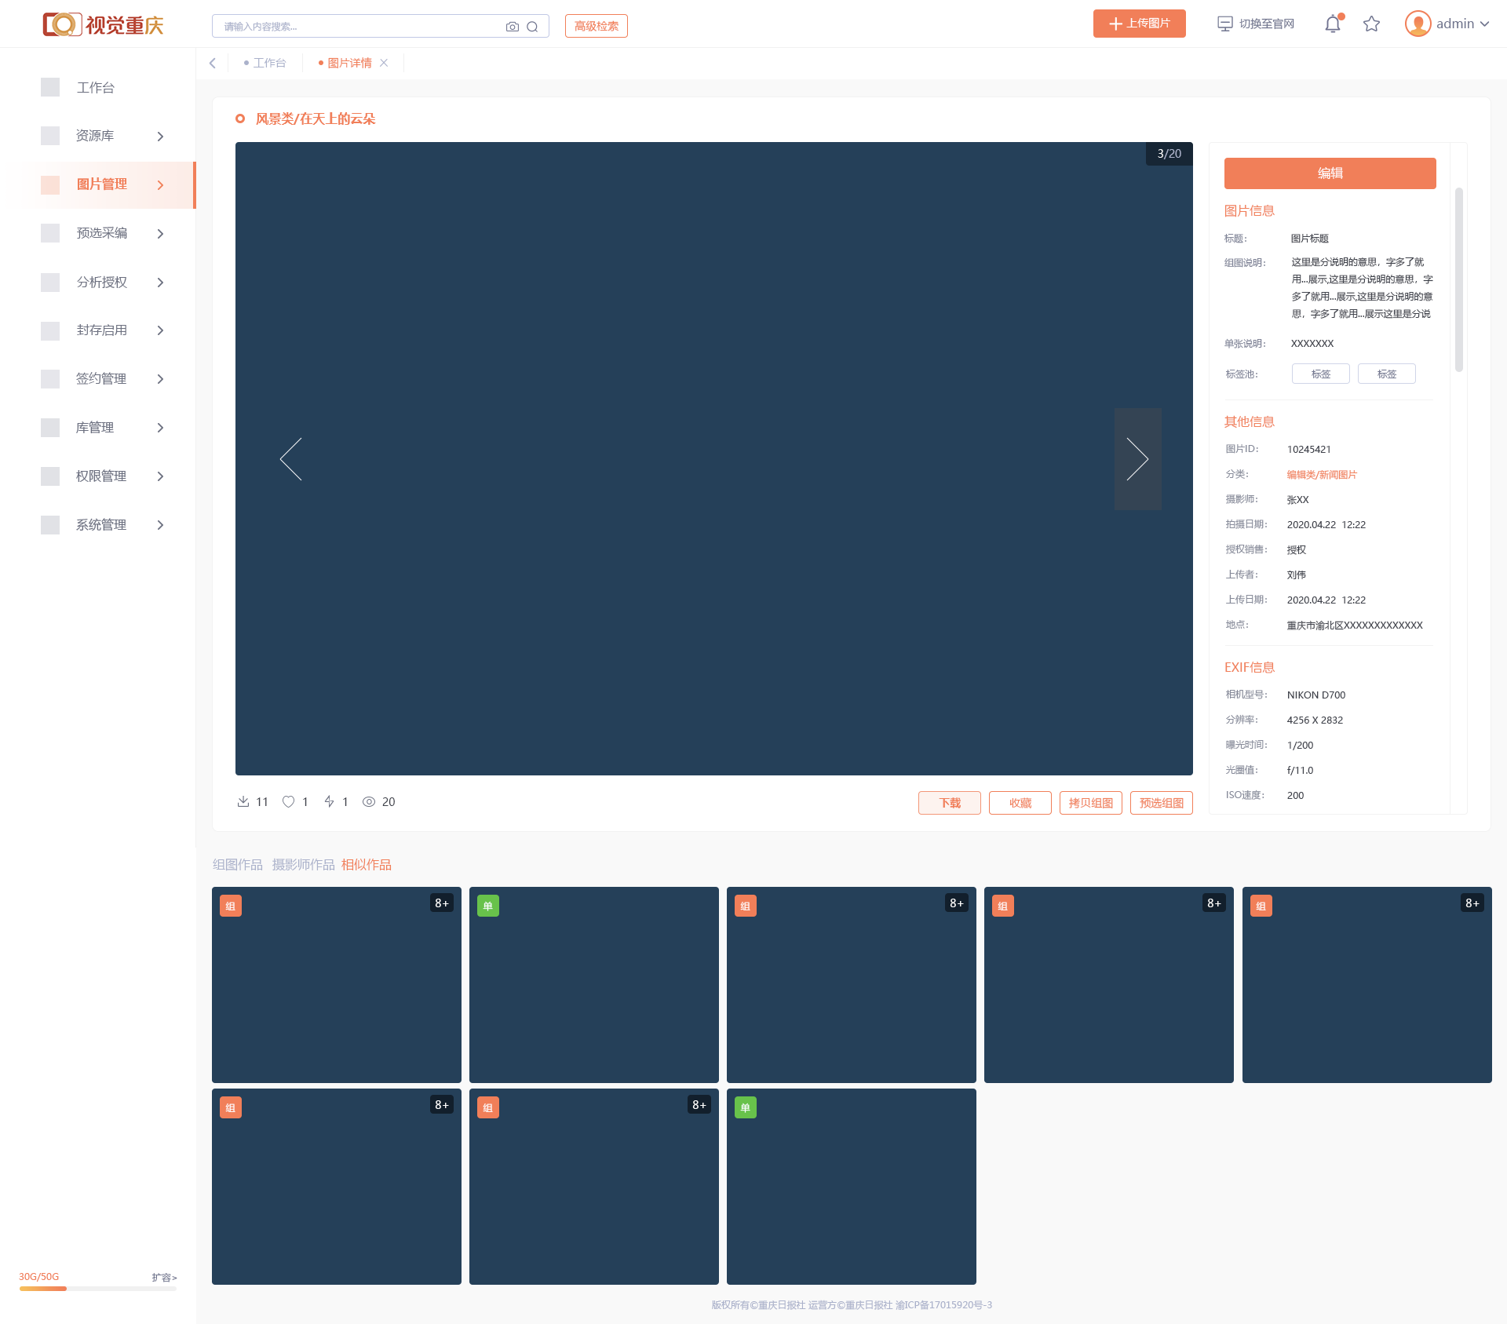Click the download count icon
The width and height of the screenshot is (1507, 1324).
click(x=243, y=801)
